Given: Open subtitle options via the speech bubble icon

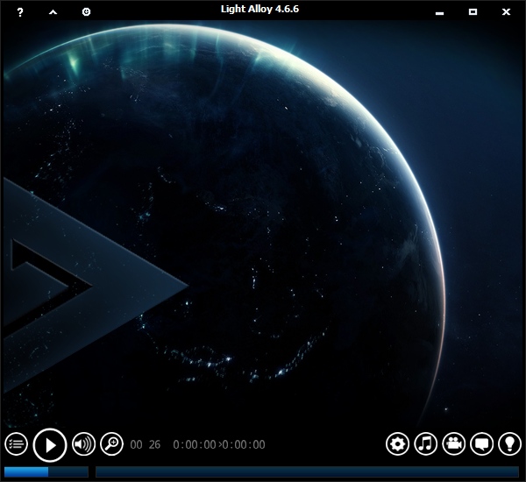Looking at the screenshot, I should (x=481, y=444).
